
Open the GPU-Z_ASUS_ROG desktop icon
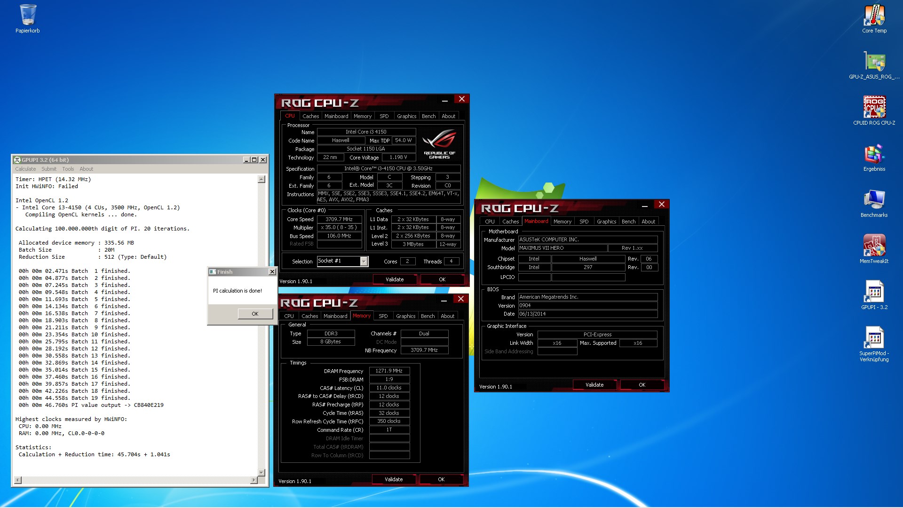pyautogui.click(x=874, y=65)
